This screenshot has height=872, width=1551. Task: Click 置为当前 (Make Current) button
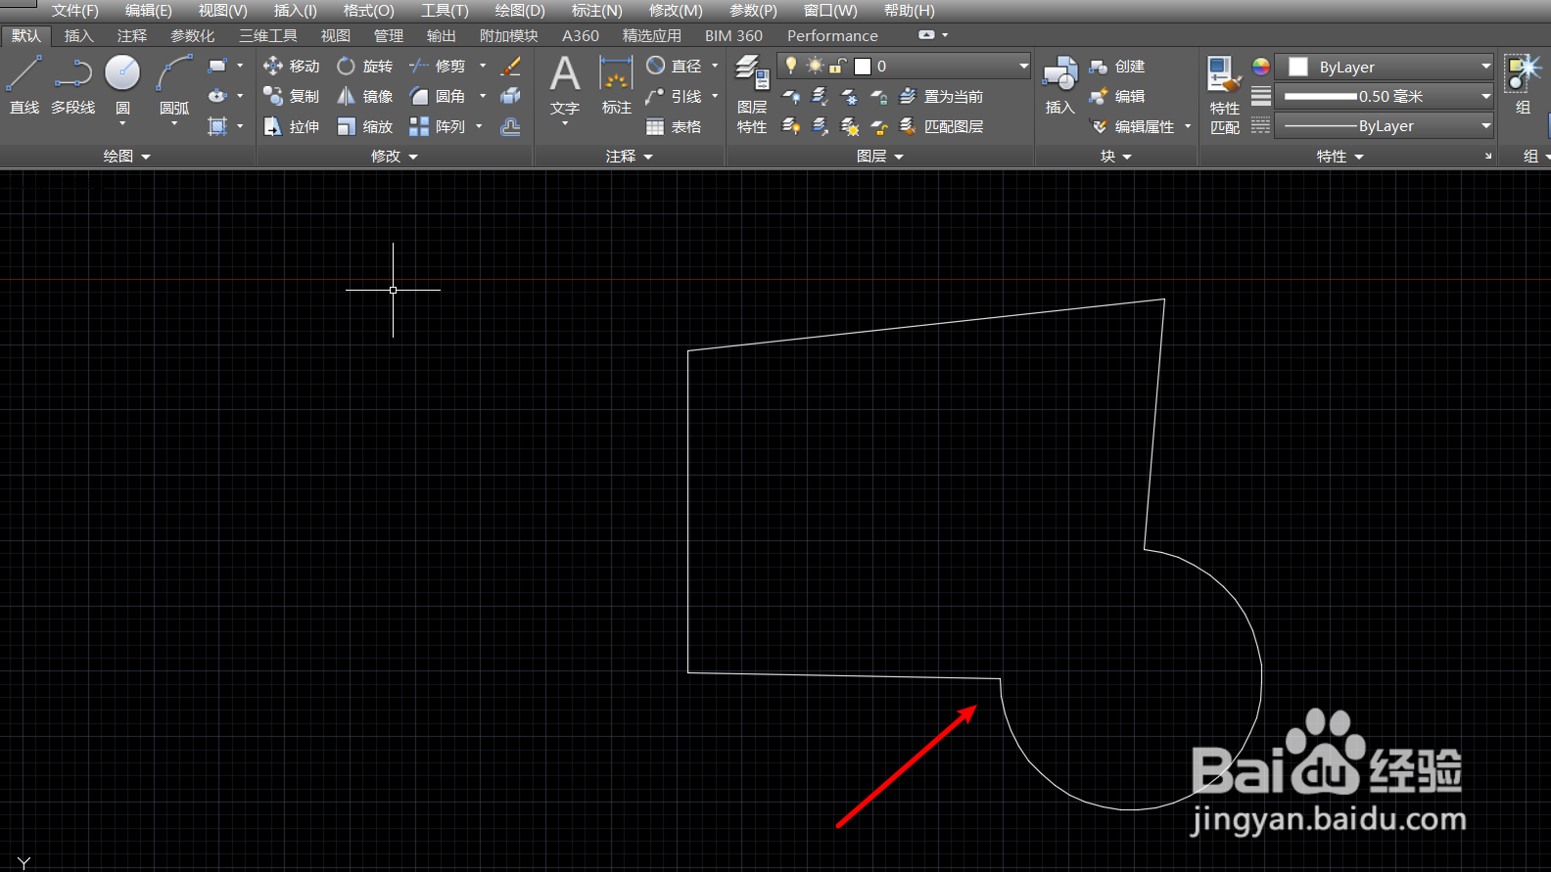941,96
